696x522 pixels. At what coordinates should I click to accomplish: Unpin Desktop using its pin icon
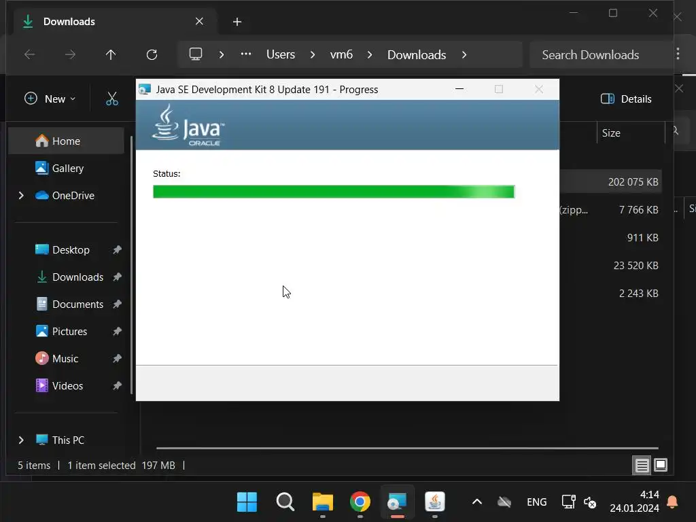[x=117, y=250]
